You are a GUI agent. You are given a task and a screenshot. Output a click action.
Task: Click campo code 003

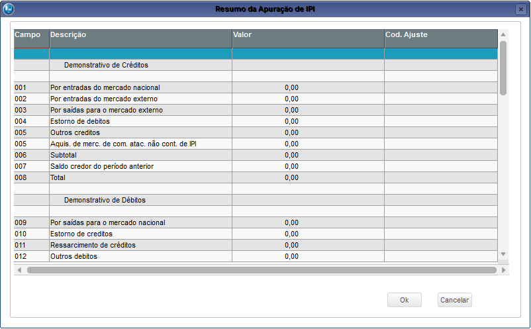coord(21,110)
